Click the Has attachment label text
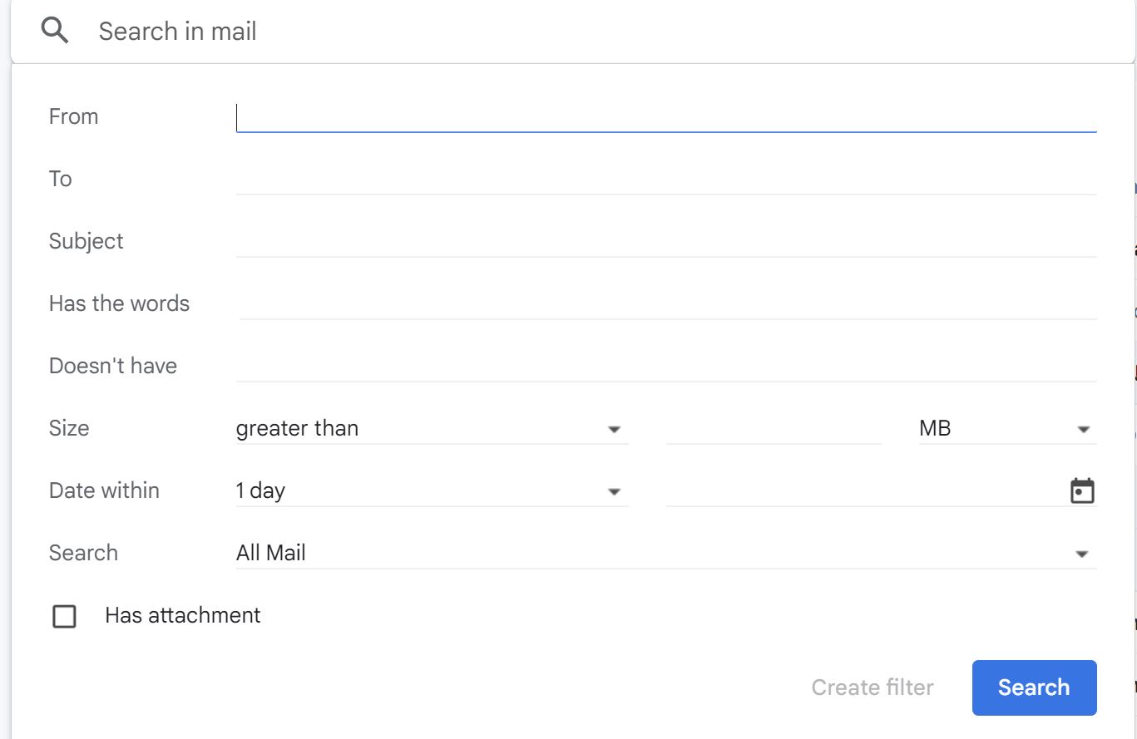The image size is (1137, 739). pos(183,615)
